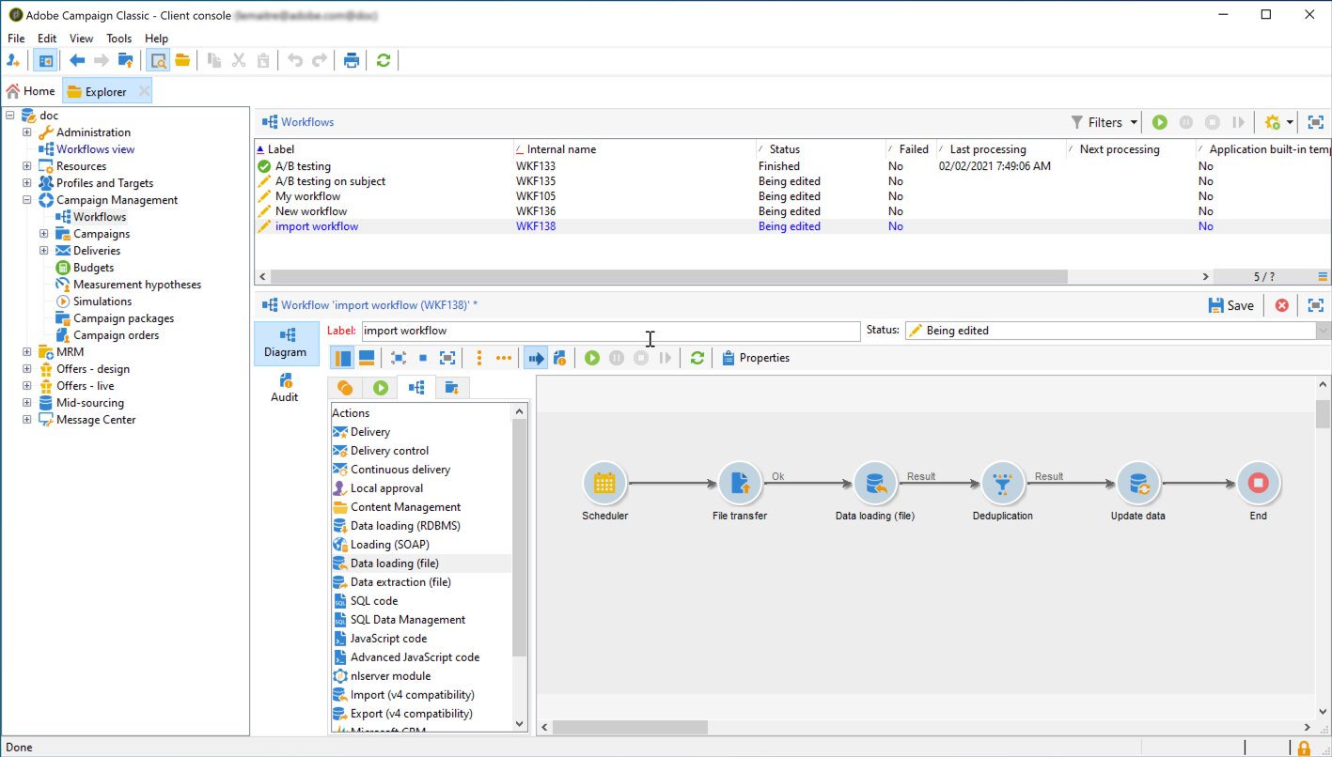Click the horizontal orange dots alignment icon
The image size is (1332, 757).
[x=504, y=358]
